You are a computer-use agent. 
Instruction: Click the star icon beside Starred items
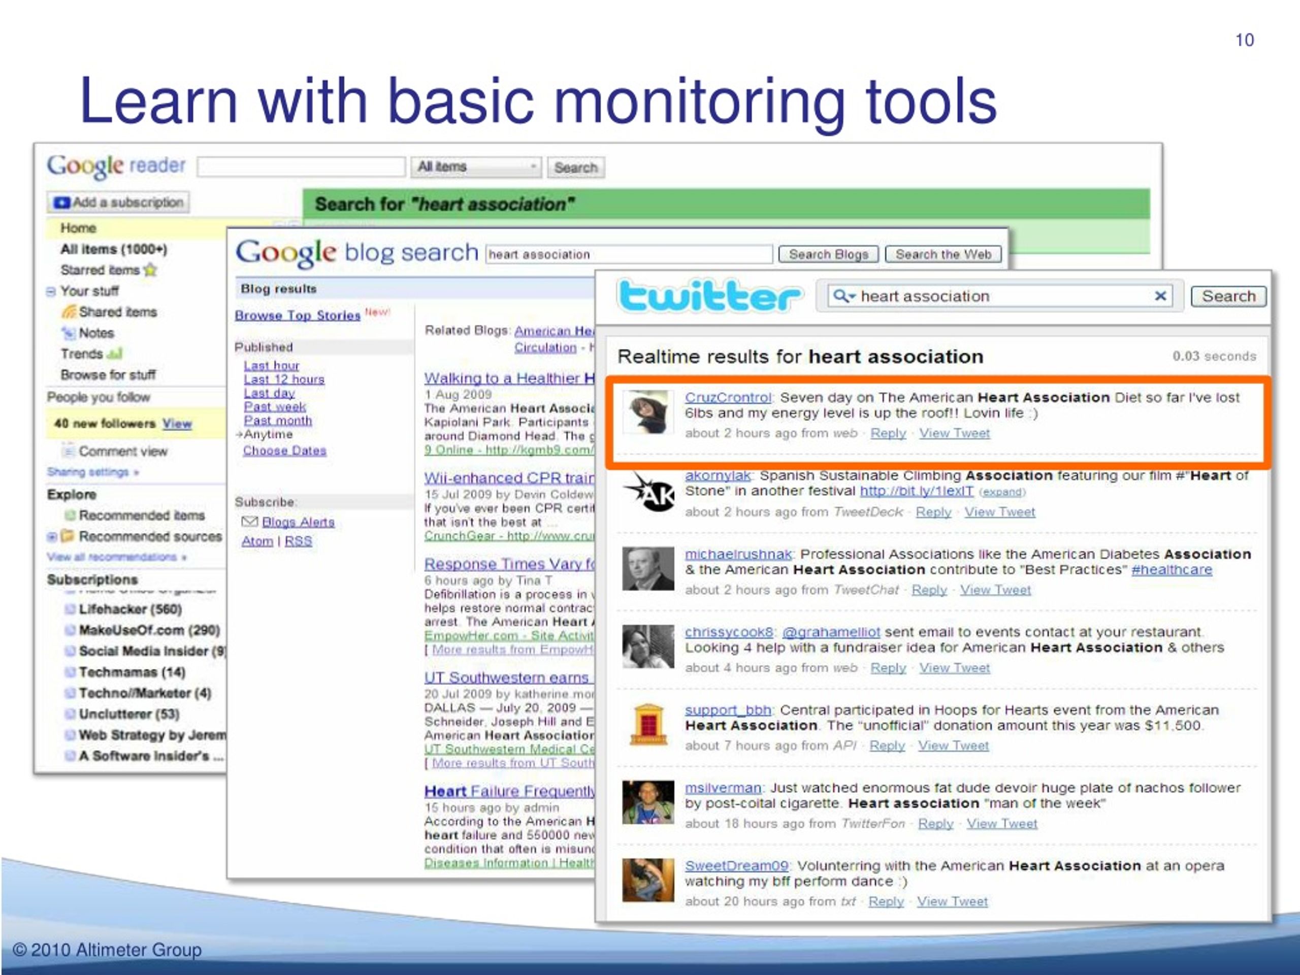(x=150, y=270)
